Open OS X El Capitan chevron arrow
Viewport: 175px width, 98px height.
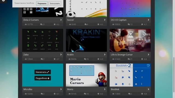148,20
